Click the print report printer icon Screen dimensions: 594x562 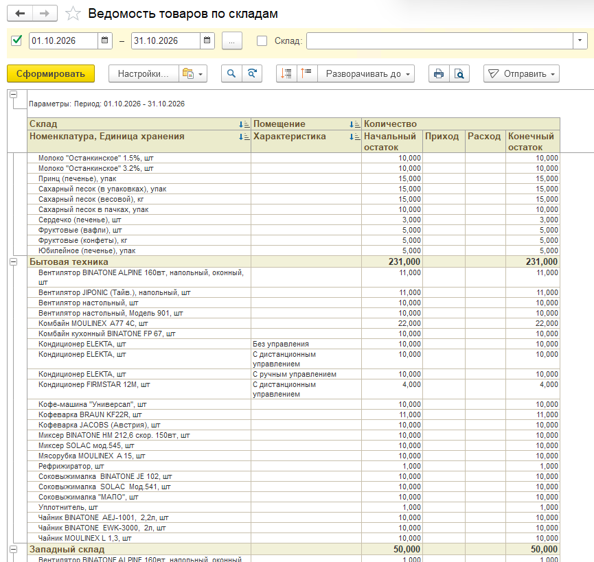[x=439, y=73]
